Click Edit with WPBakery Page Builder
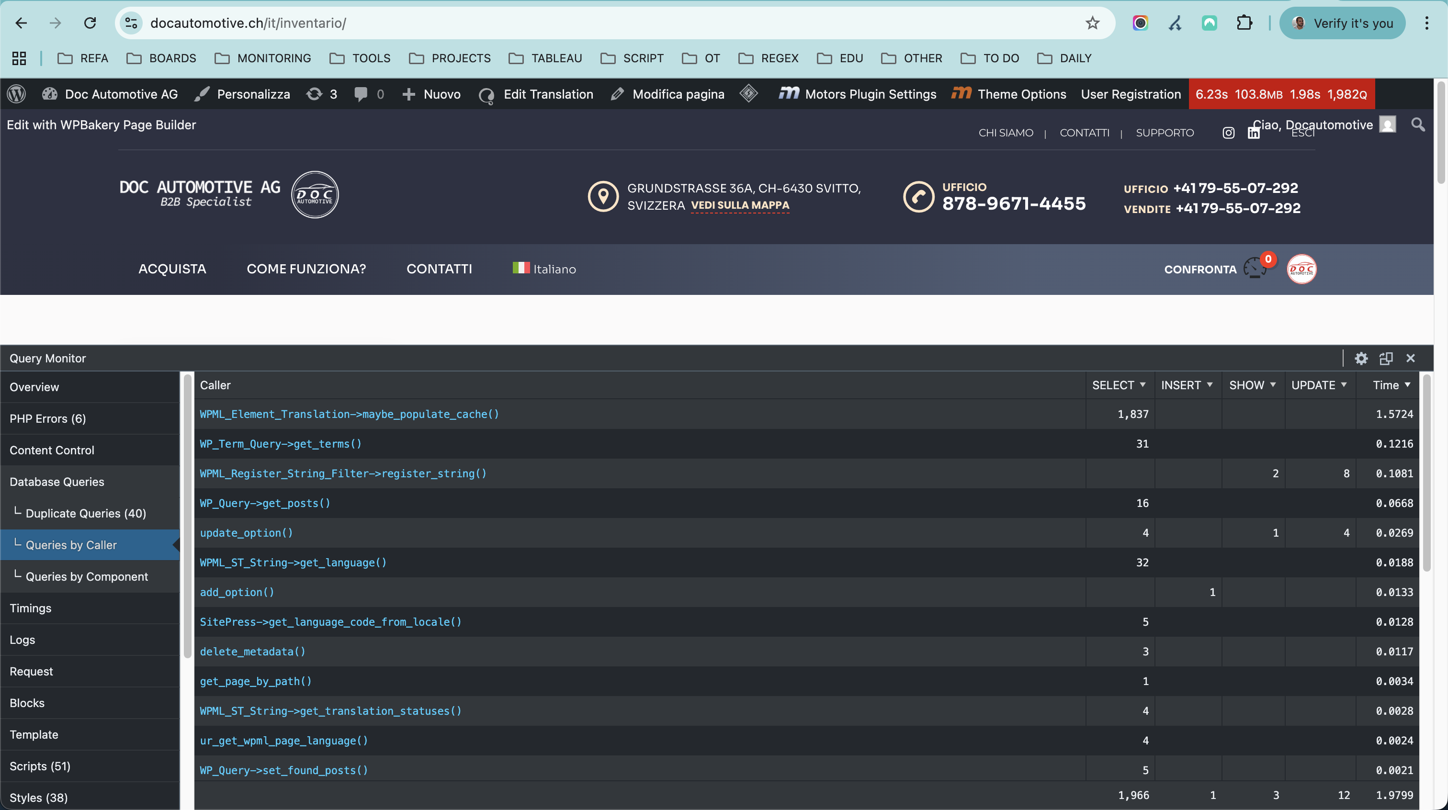 coord(101,125)
